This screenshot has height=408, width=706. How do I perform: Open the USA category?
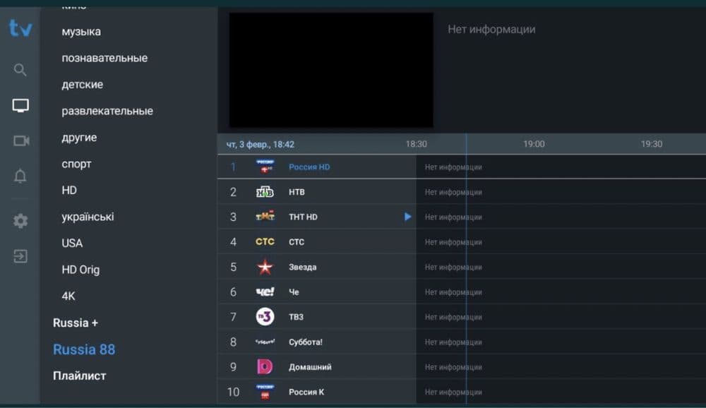(72, 244)
